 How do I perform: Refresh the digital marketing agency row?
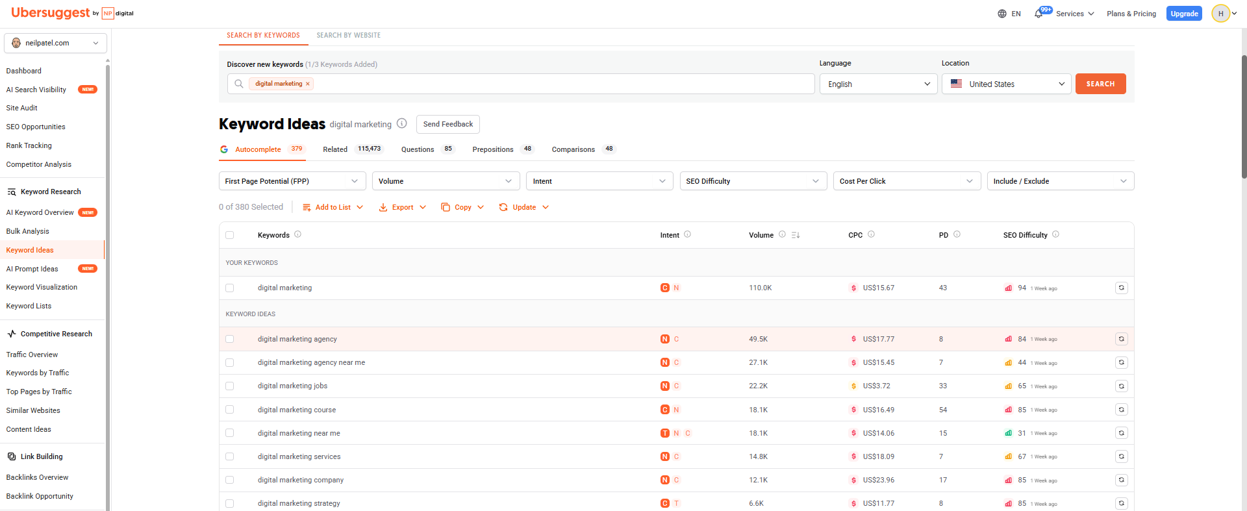pyautogui.click(x=1121, y=339)
